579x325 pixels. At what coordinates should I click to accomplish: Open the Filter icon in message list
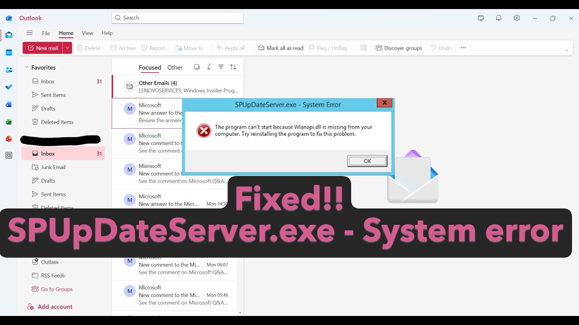click(x=221, y=67)
